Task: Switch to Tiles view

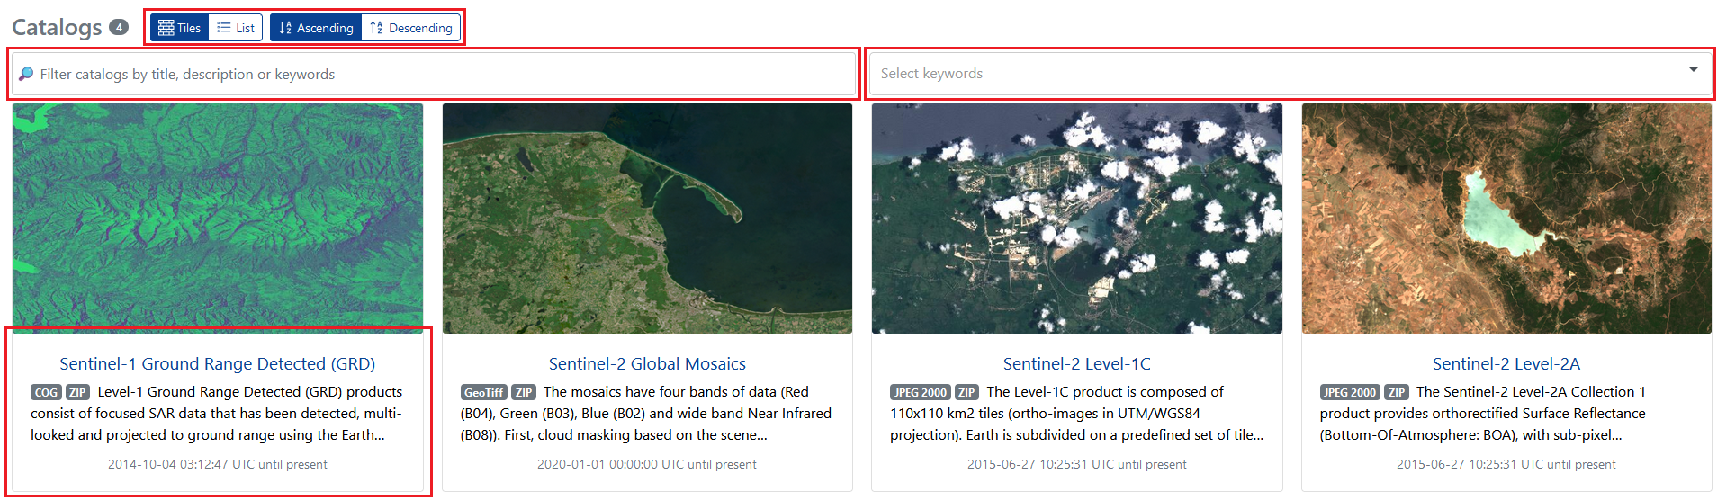Action: [x=179, y=28]
